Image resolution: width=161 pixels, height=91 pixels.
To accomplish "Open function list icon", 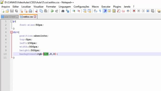I will point(118,11).
